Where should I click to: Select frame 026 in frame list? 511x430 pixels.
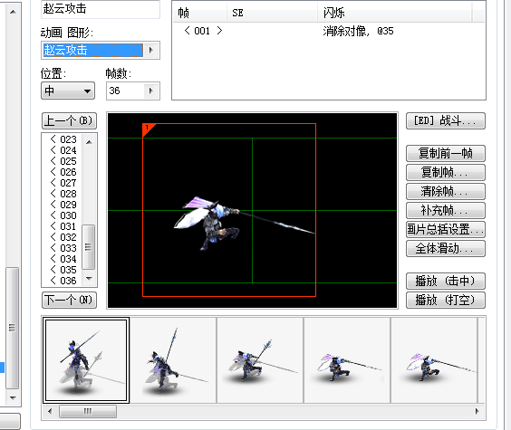63,172
